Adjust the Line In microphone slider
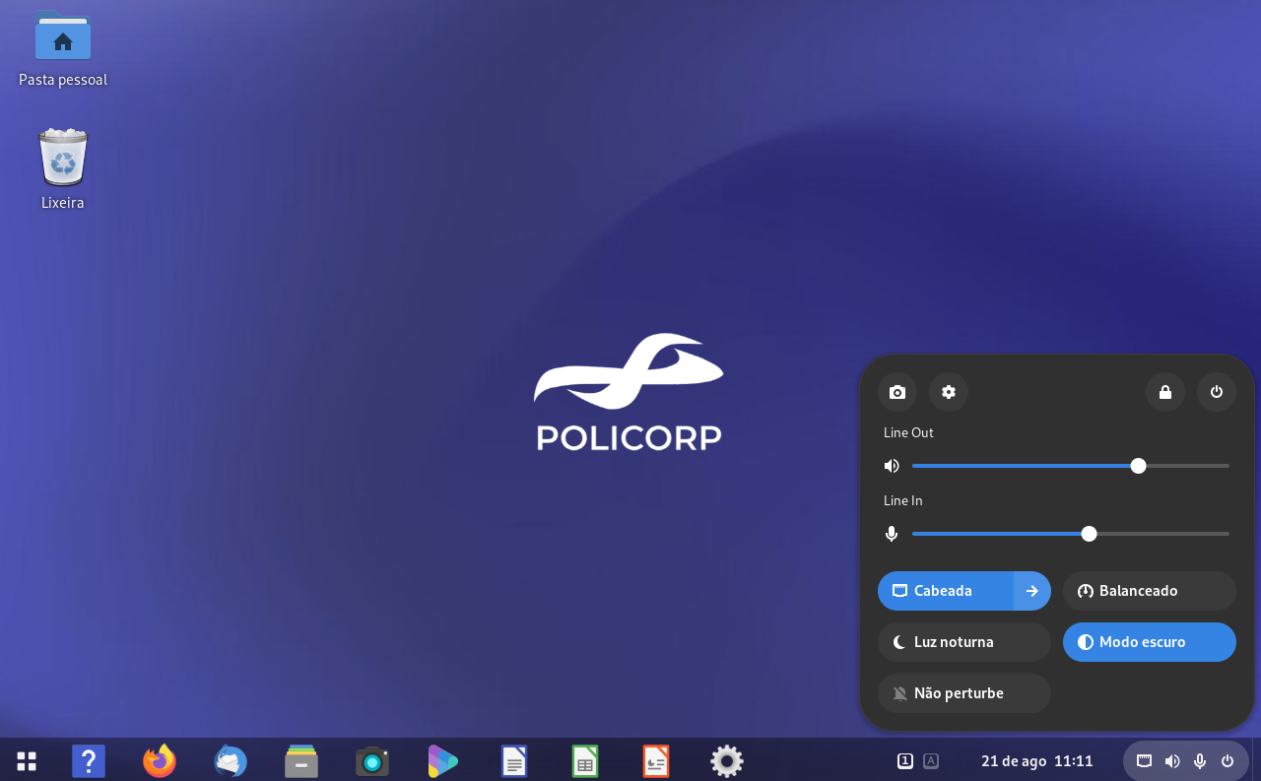This screenshot has height=781, width=1261. point(1071,534)
